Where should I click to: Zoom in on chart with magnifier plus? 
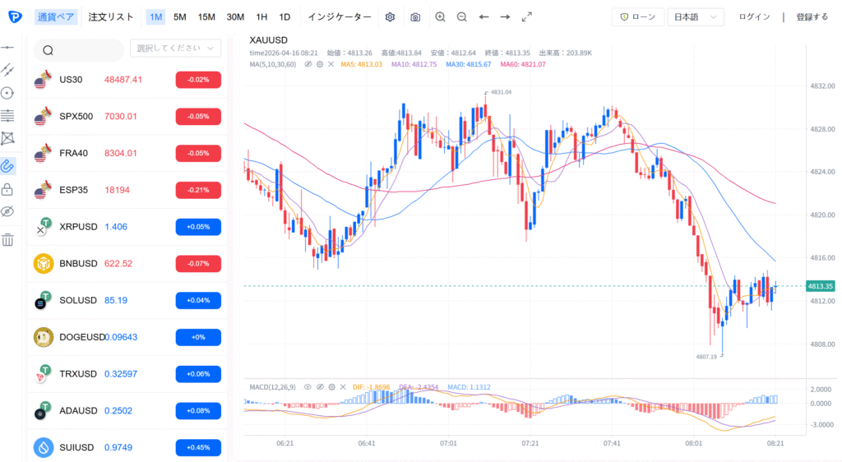pyautogui.click(x=441, y=17)
